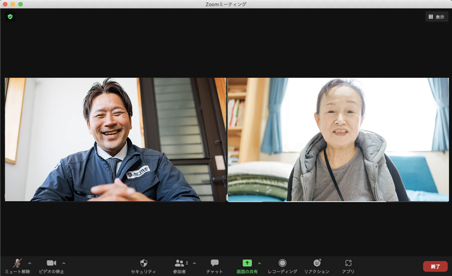Unmute the microphone
452x276 pixels.
pyautogui.click(x=17, y=263)
